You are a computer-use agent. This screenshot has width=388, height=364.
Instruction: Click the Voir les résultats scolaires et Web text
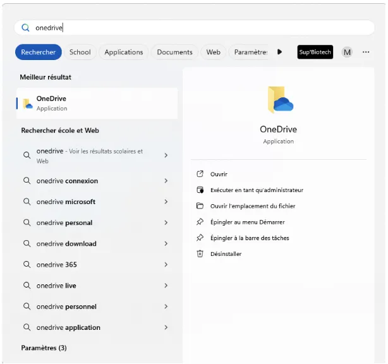click(x=90, y=156)
